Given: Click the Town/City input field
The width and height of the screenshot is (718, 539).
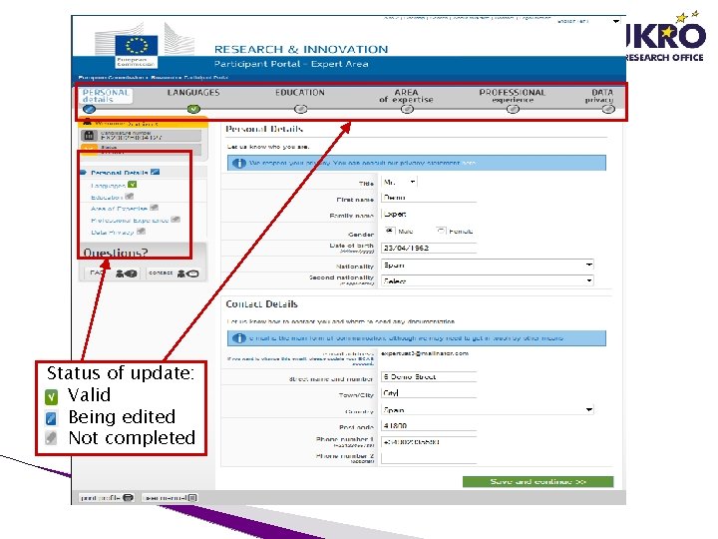Looking at the screenshot, I should pyautogui.click(x=429, y=393).
